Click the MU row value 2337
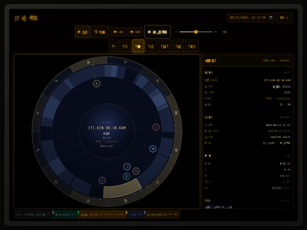 pos(287,93)
